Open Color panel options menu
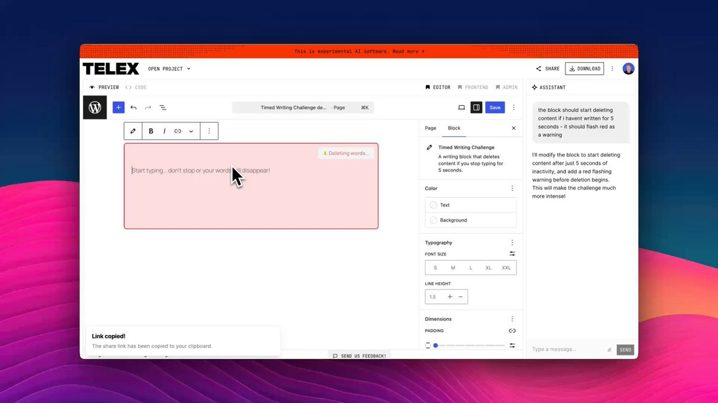This screenshot has width=718, height=403. [x=512, y=188]
